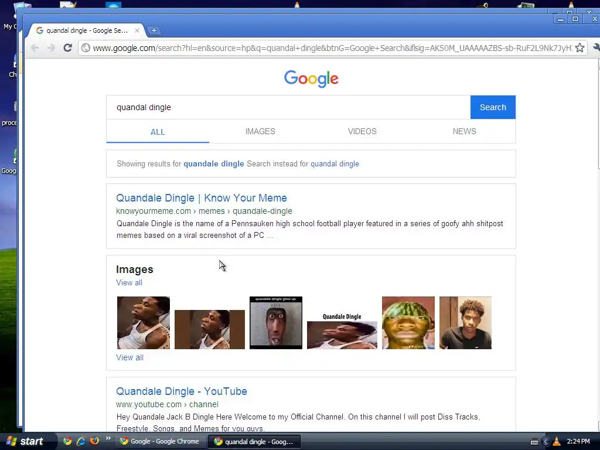The height and width of the screenshot is (450, 600).
Task: Open the glow up meme thumbnail
Action: coord(276,323)
